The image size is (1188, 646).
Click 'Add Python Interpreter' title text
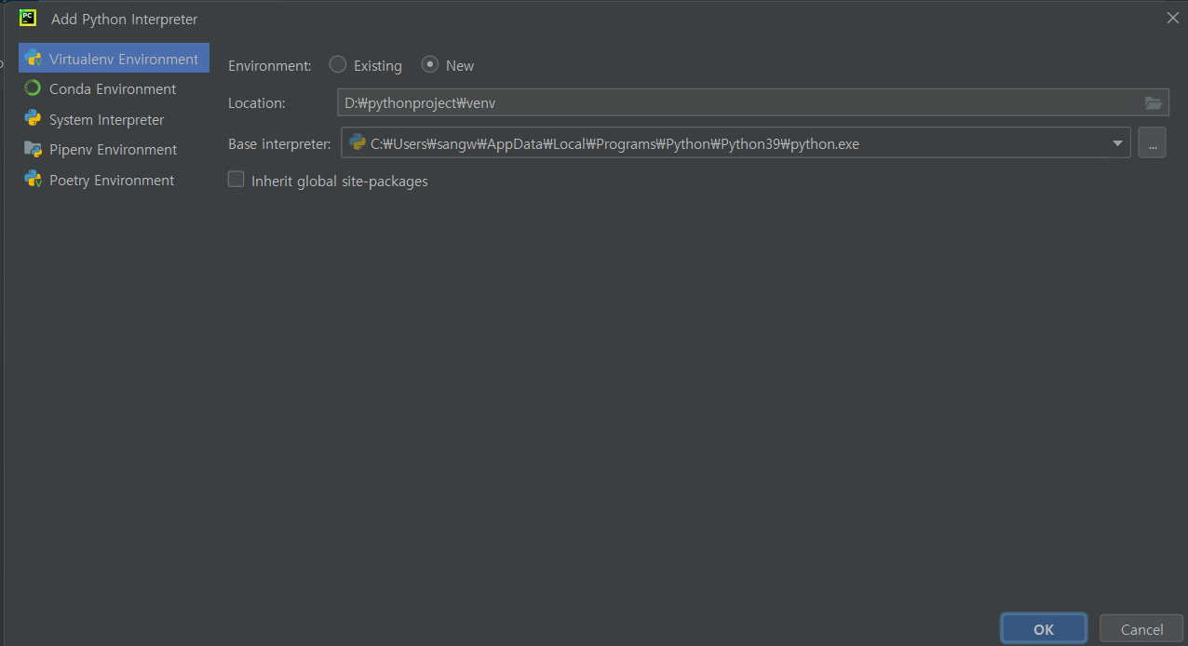tap(125, 20)
